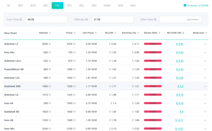This screenshot has height=131, width=212.
Task: Click Inno A4+ $0.63 profit link
Action: [180, 52]
